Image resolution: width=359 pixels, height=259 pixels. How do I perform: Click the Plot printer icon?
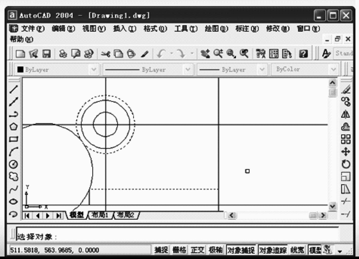63,54
